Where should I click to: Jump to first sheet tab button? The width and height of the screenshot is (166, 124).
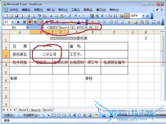point(4,110)
